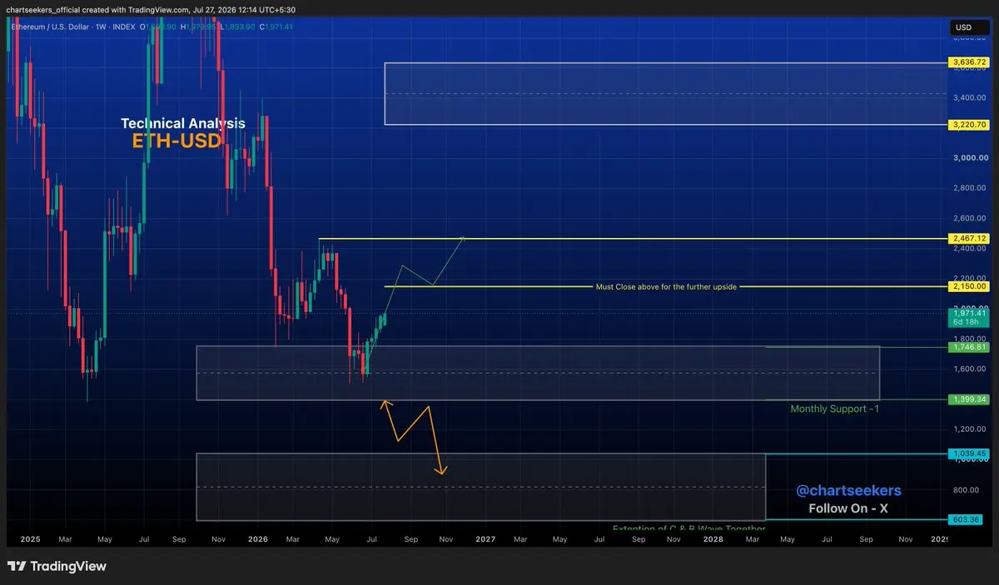999x585 pixels.
Task: Select the 3,220.70 price label
Action: pyautogui.click(x=970, y=124)
